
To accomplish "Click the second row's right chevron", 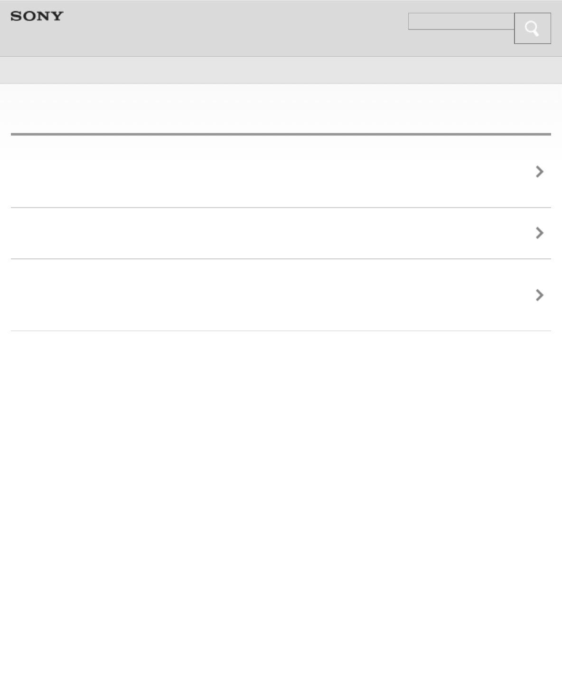I will point(539,233).
